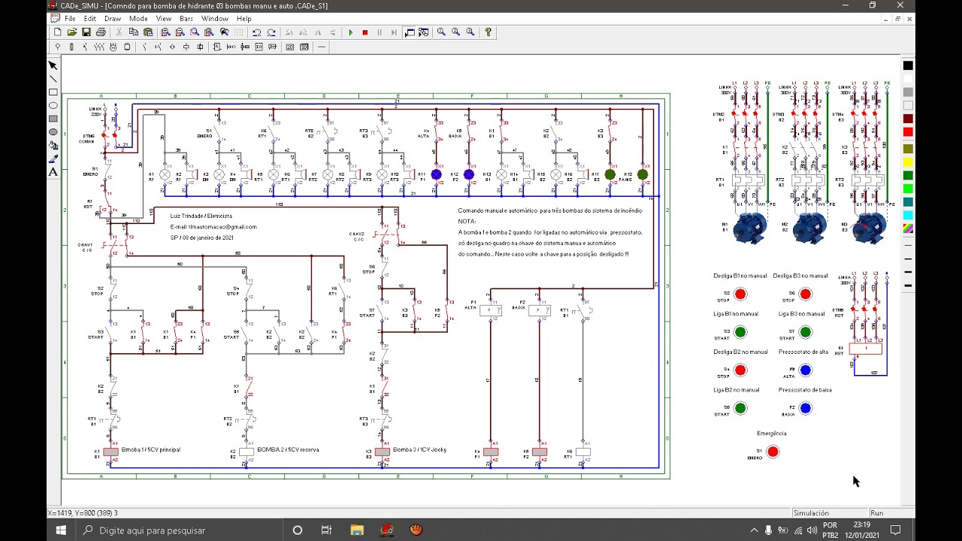Stop simulation with the red stop button
The height and width of the screenshot is (541, 962).
click(x=365, y=32)
